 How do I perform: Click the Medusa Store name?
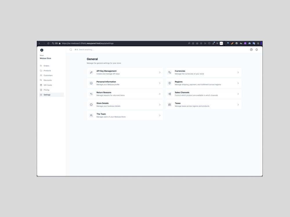click(46, 58)
